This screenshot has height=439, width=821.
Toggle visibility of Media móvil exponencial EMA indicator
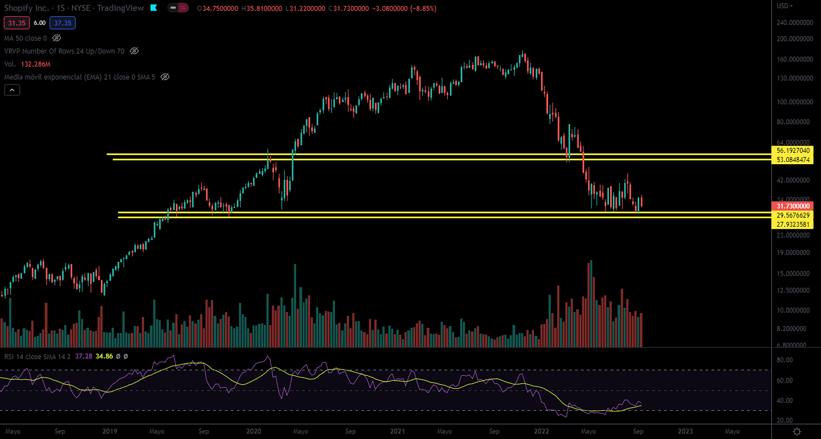[x=165, y=76]
